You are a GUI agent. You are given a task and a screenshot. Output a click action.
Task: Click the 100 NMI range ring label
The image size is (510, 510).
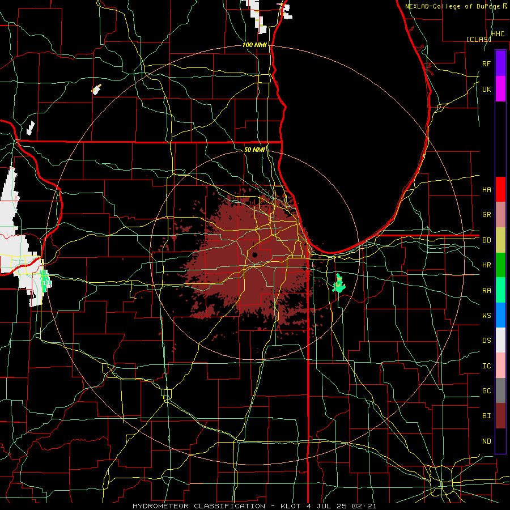tap(254, 45)
